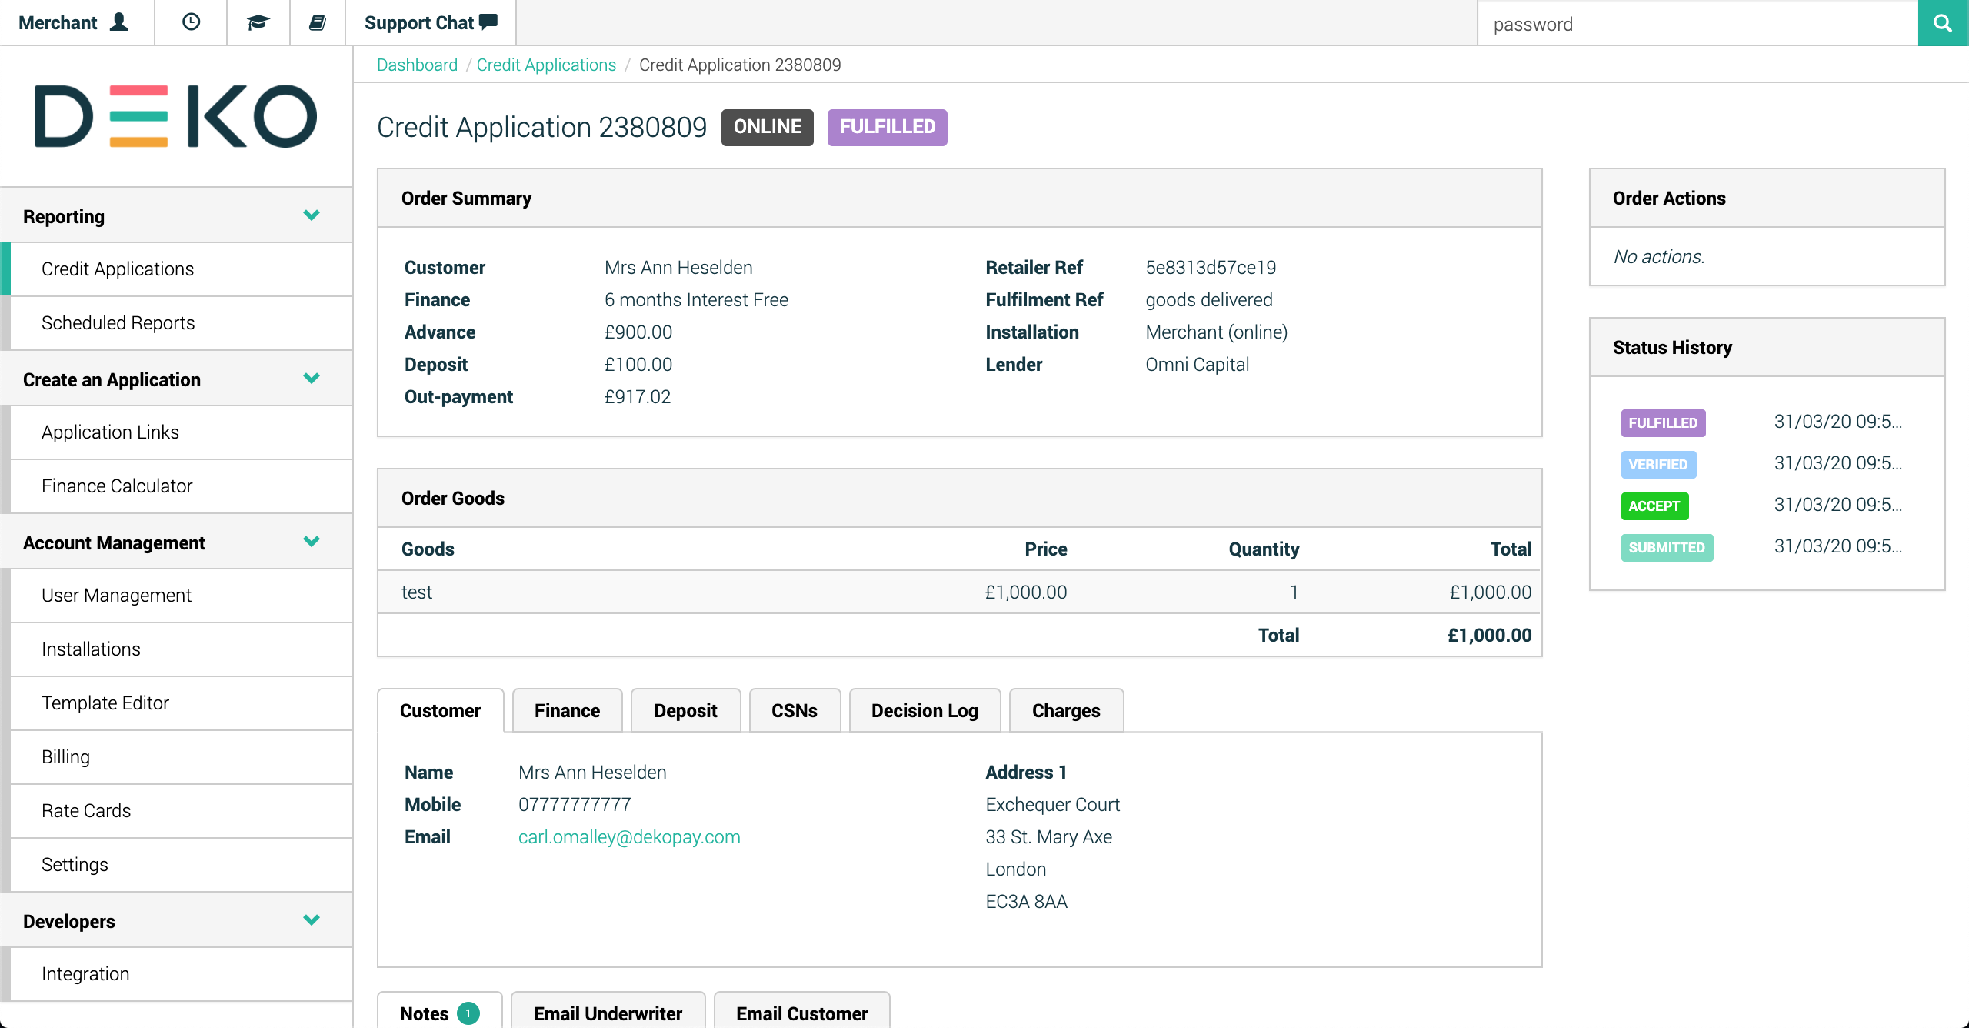Open Merchant user profile icon
This screenshot has width=1969, height=1028.
pos(119,22)
